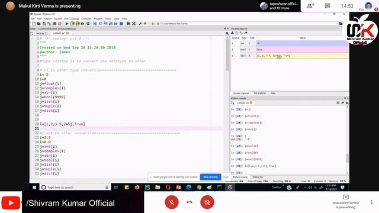The image size is (379, 213).
Task: Click the Run selection icon
Action: point(83,24)
